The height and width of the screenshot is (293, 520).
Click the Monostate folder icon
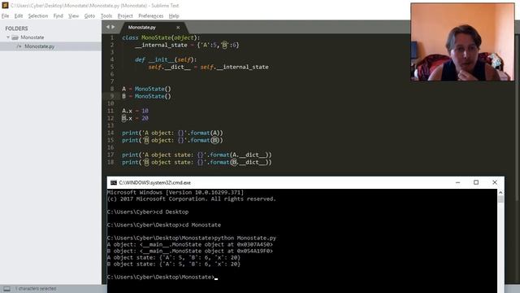click(x=15, y=37)
